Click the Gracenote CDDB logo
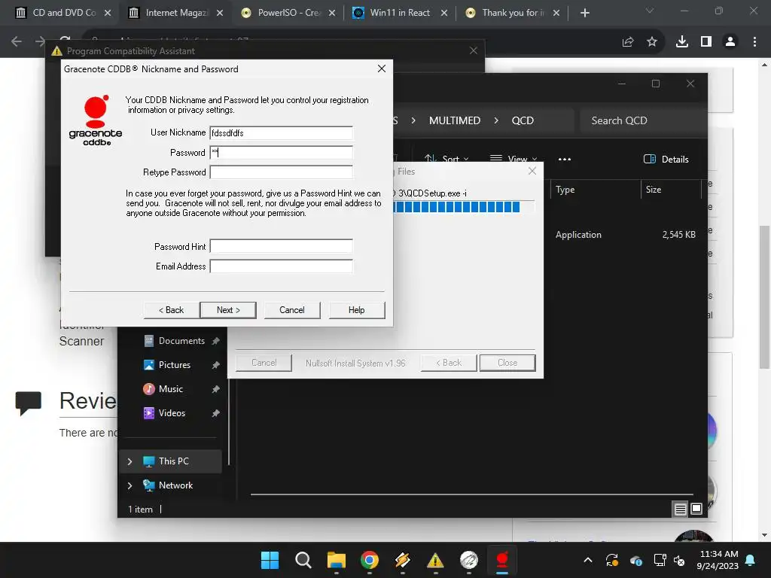Image resolution: width=771 pixels, height=578 pixels. pyautogui.click(x=96, y=120)
